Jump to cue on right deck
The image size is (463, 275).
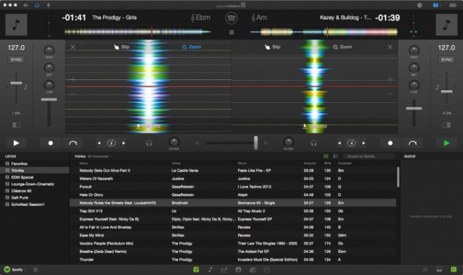click(412, 143)
